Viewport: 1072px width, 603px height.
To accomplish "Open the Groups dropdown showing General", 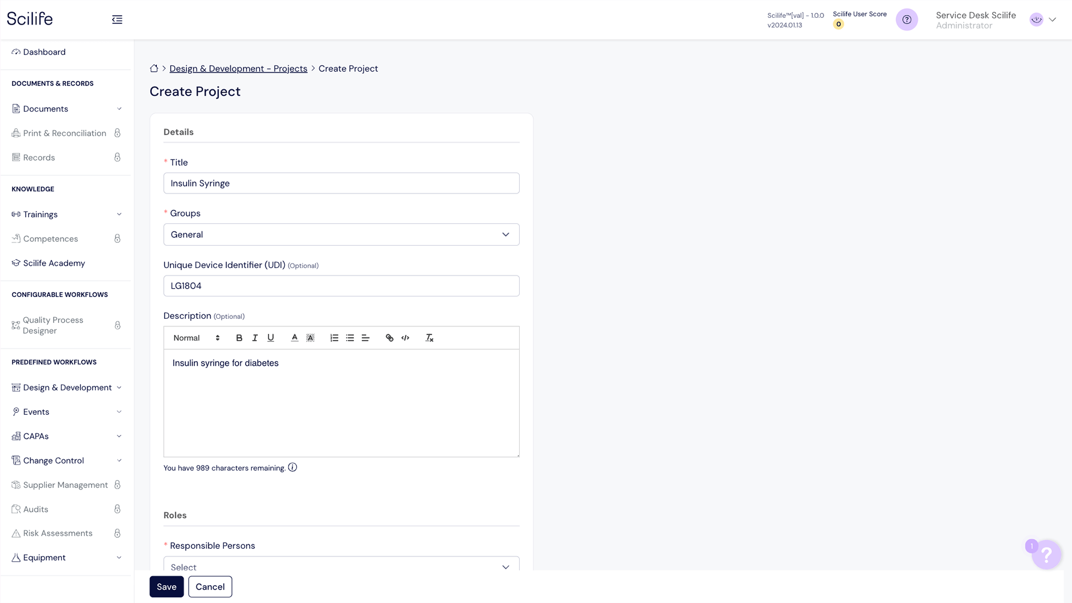I will [341, 234].
